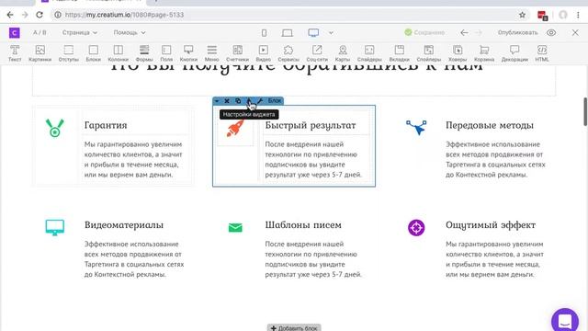Pick the Кнопки widget

pos(188,53)
